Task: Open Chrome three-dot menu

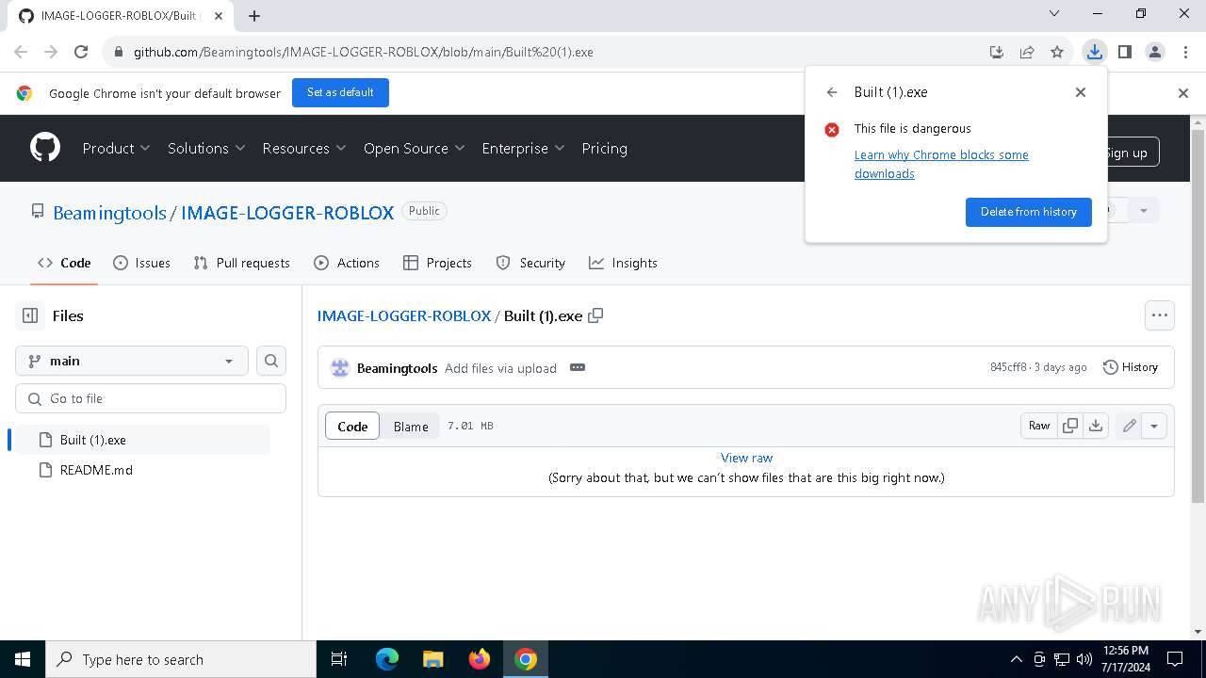Action: click(x=1184, y=52)
